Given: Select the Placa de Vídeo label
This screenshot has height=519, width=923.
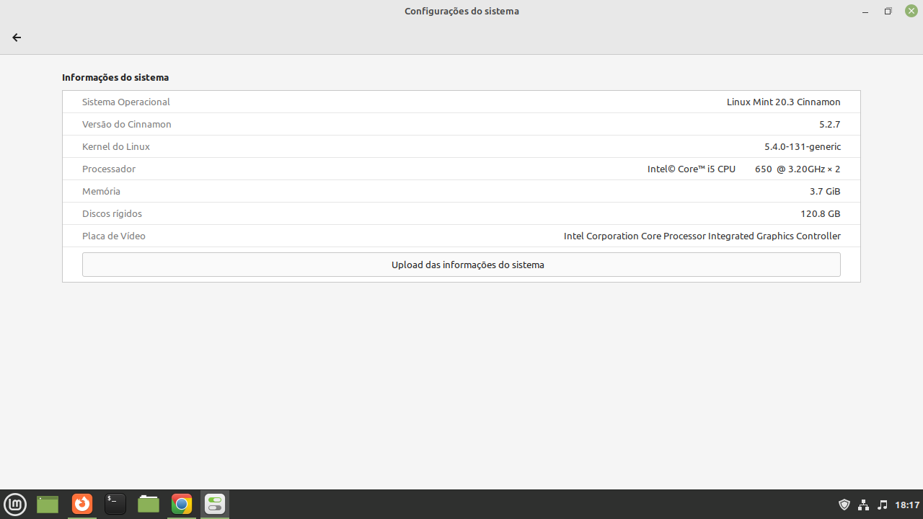Looking at the screenshot, I should [x=114, y=236].
